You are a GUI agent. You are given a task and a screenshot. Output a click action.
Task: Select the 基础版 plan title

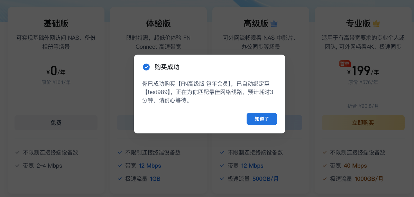[56, 24]
